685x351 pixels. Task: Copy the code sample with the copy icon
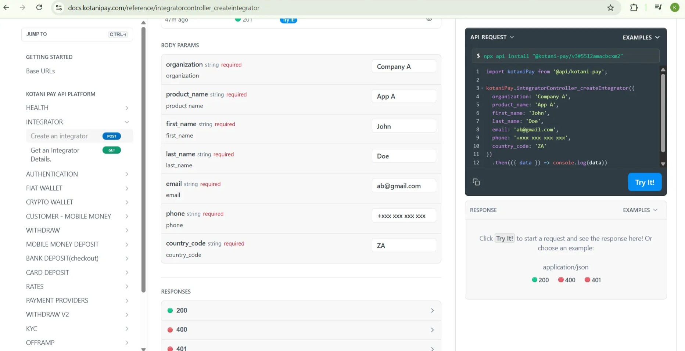(x=476, y=182)
